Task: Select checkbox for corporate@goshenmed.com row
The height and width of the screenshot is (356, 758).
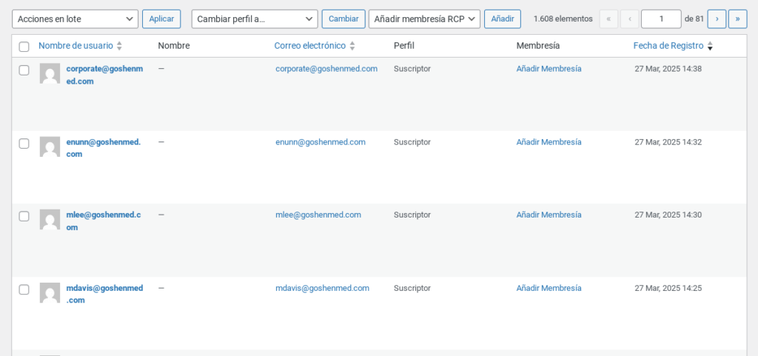Action: [24, 70]
